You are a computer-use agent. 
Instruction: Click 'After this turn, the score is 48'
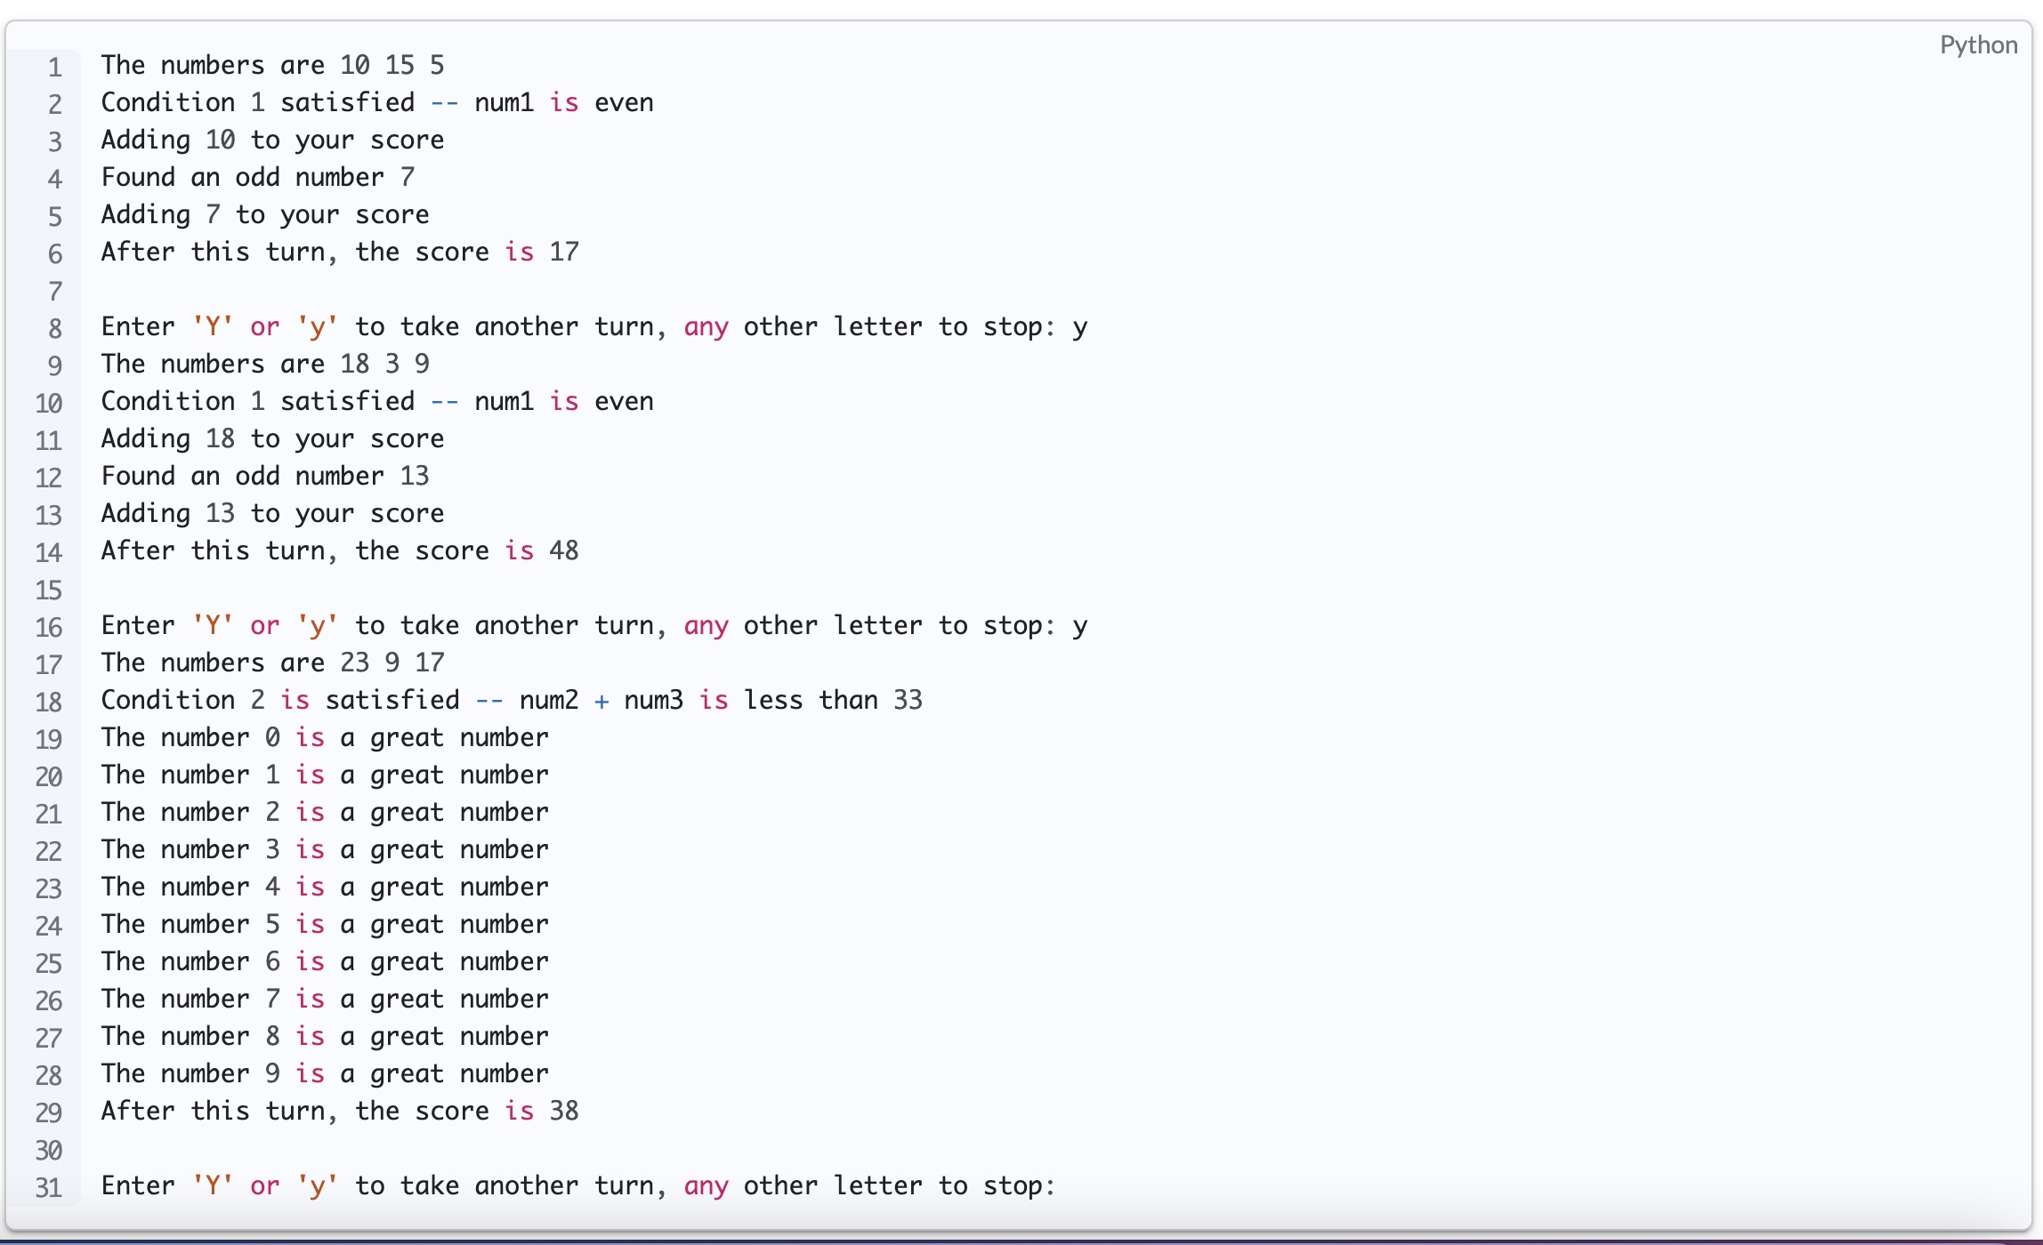coord(338,550)
